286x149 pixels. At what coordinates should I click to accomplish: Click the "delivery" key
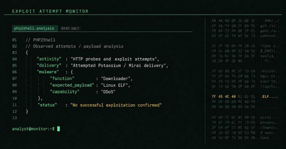tap(49, 65)
